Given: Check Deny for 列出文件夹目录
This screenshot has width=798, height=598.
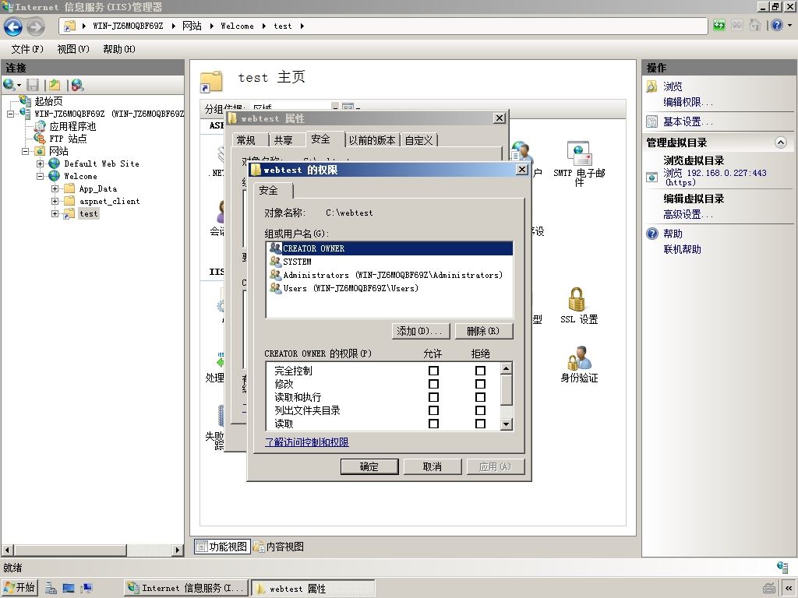Looking at the screenshot, I should click(480, 410).
